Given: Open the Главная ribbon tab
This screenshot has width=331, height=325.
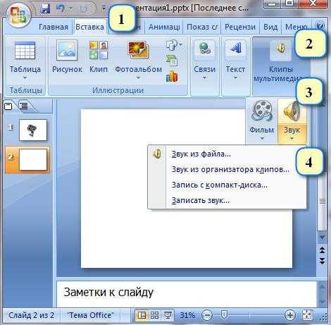Looking at the screenshot, I should 54,27.
